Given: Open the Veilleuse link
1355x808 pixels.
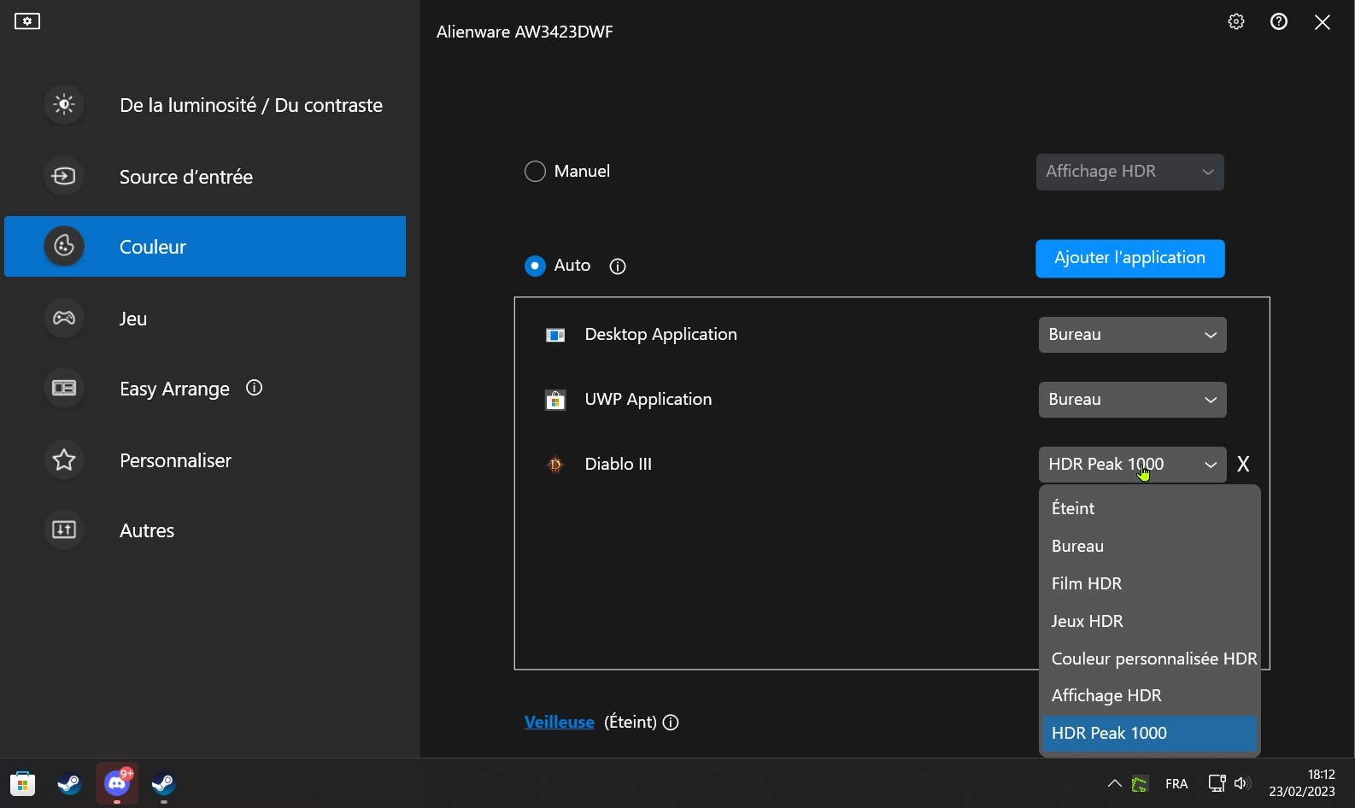Looking at the screenshot, I should (x=559, y=722).
